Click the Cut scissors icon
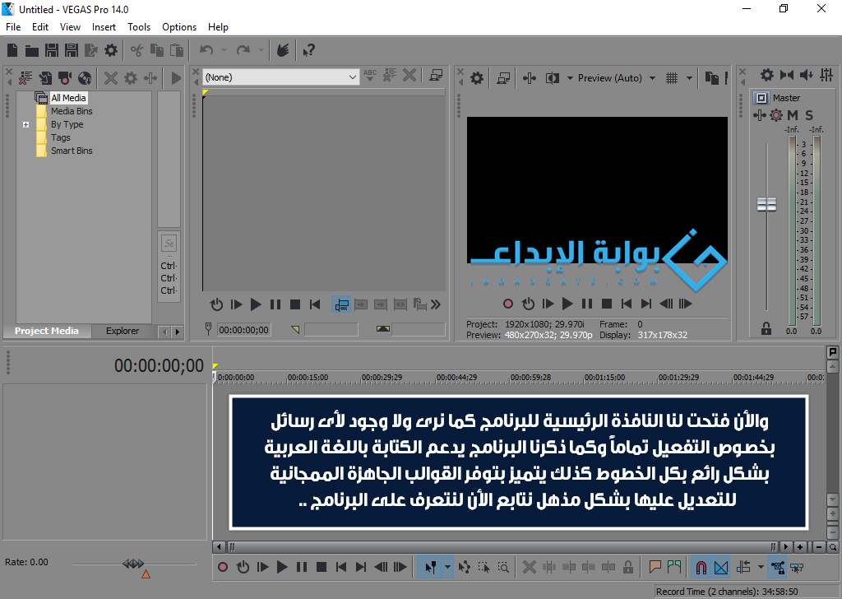The image size is (842, 599). 137,50
